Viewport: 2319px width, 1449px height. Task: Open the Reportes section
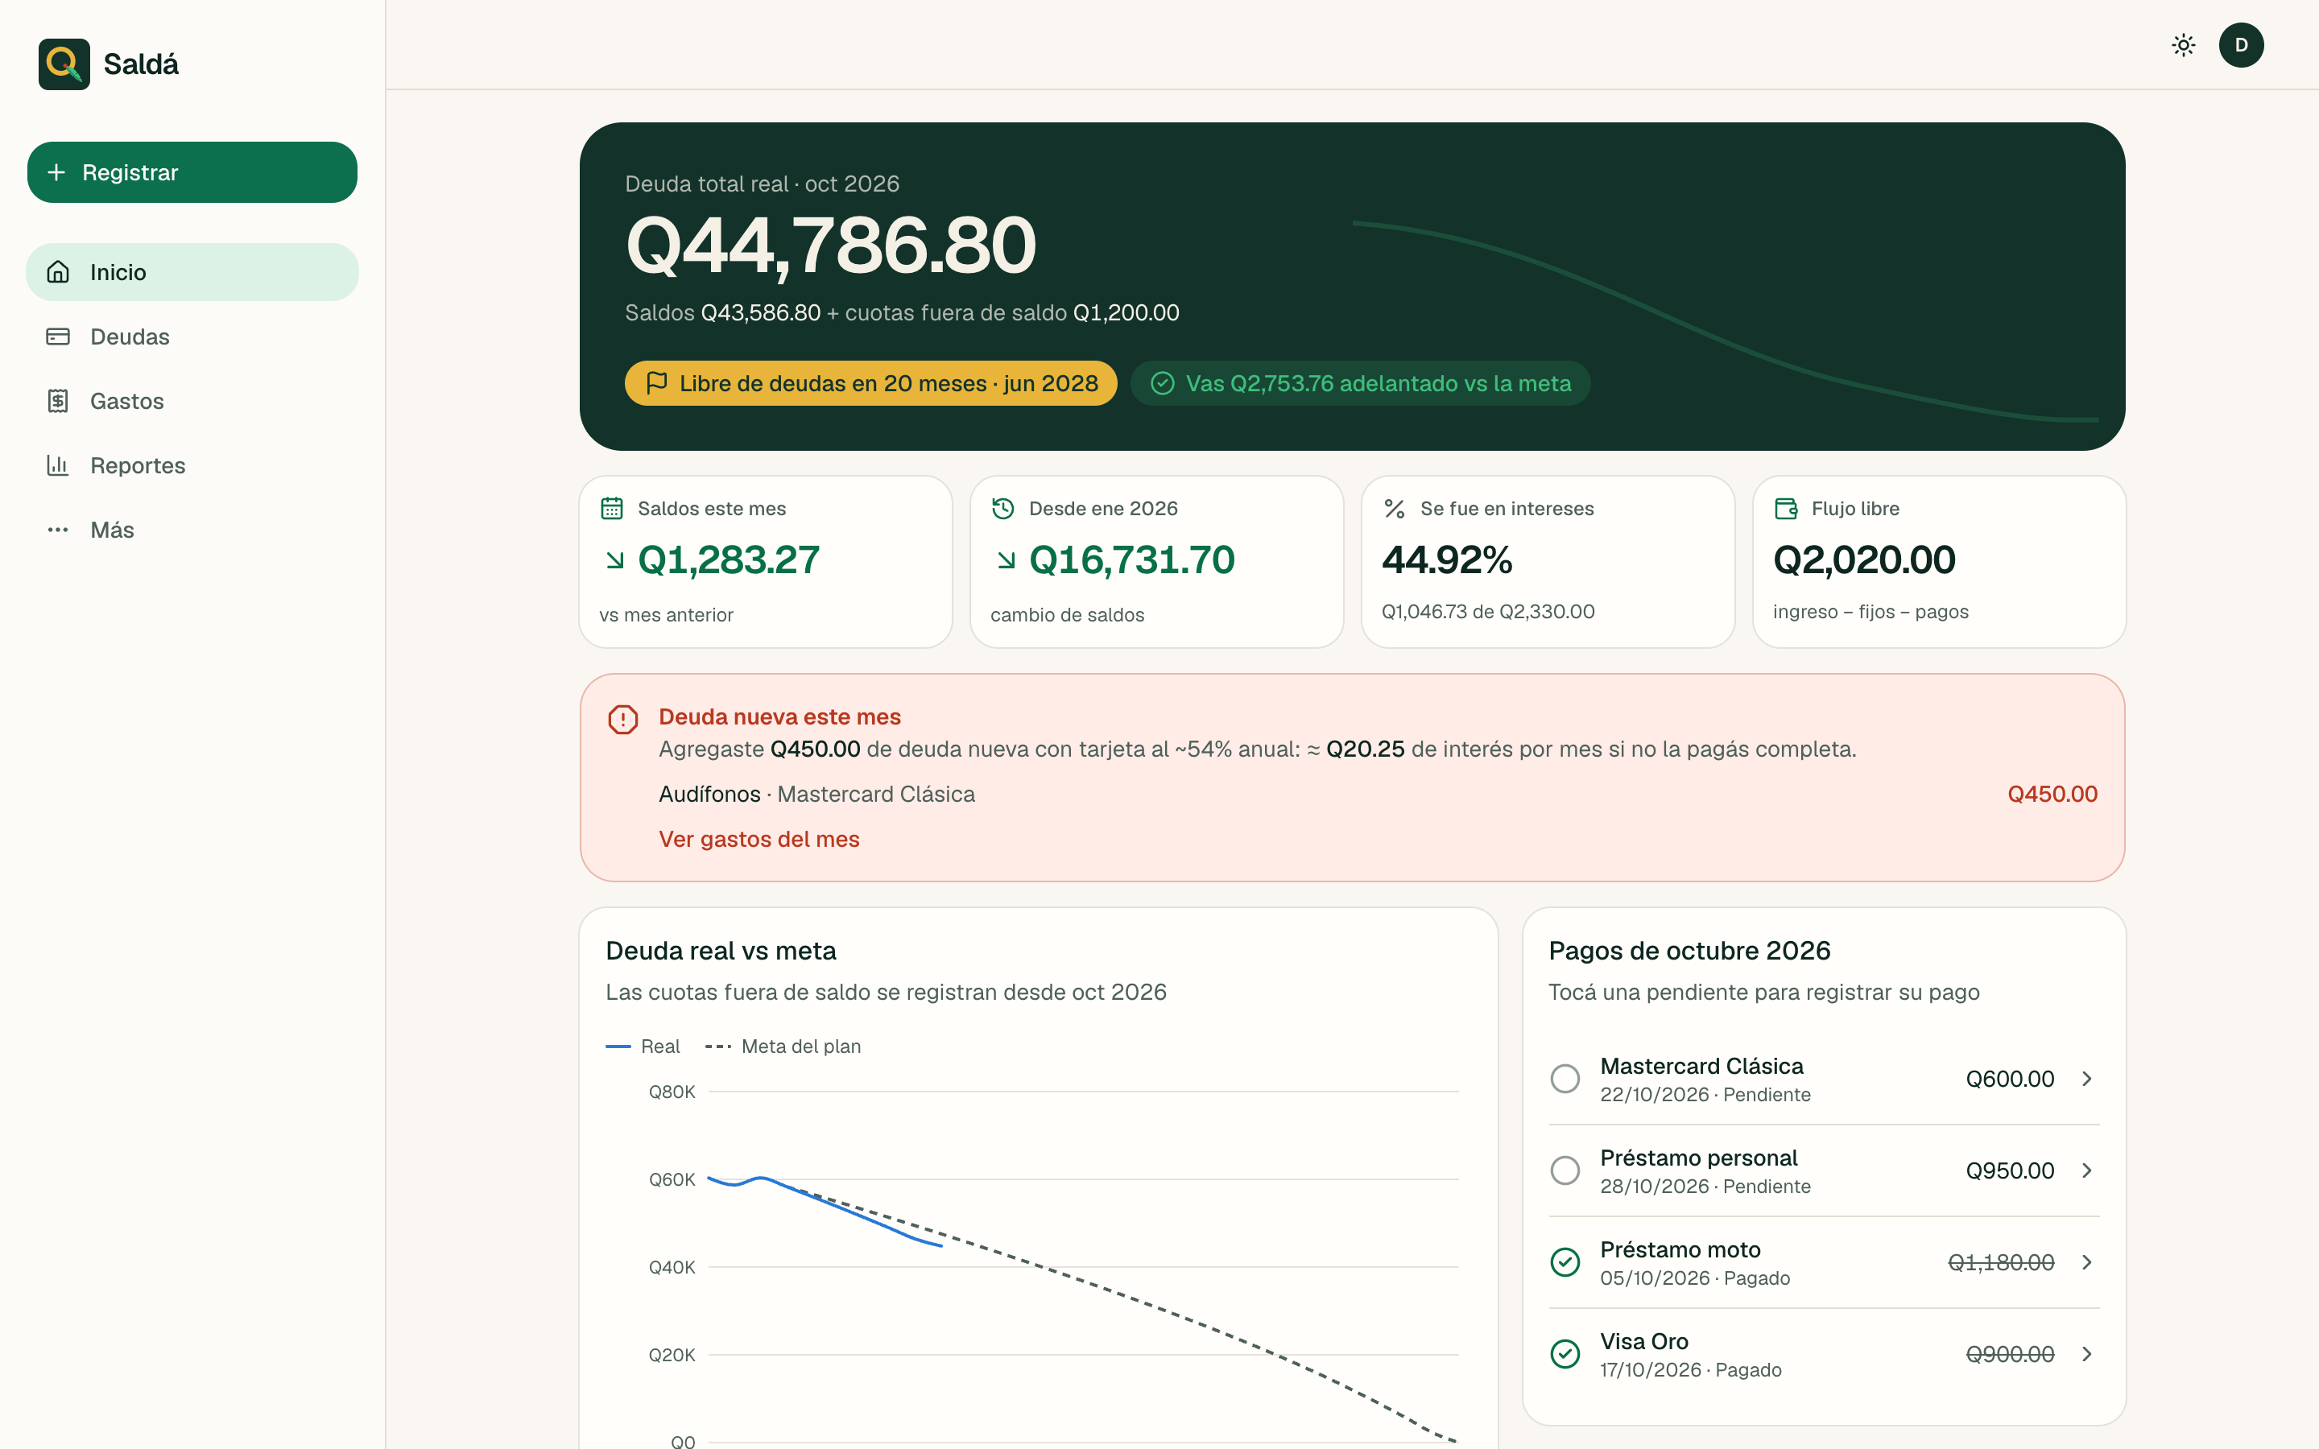coord(192,464)
